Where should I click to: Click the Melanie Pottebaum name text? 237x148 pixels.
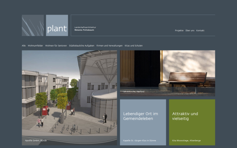[x=84, y=30]
